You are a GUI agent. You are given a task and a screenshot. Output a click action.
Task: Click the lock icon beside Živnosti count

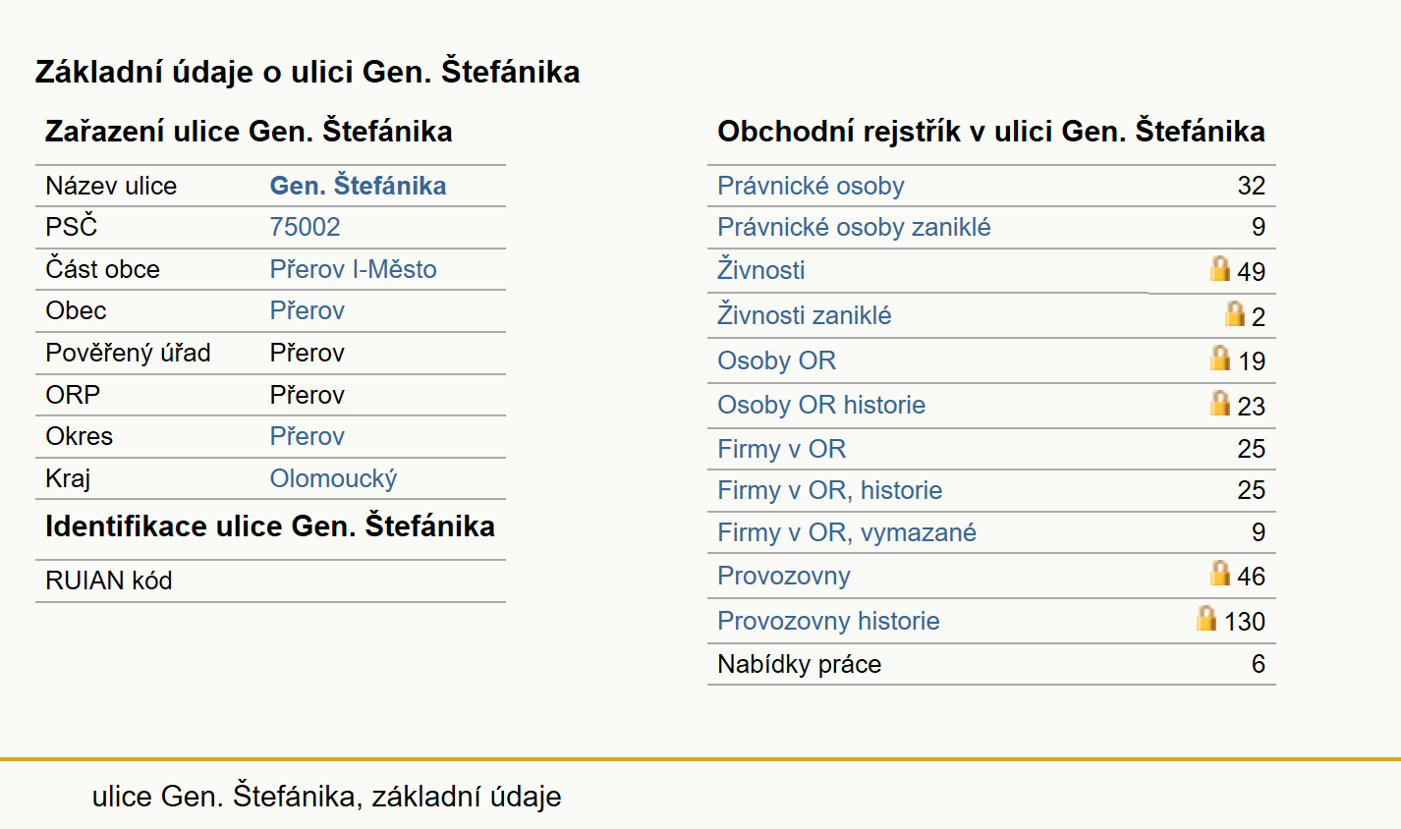(x=1220, y=268)
